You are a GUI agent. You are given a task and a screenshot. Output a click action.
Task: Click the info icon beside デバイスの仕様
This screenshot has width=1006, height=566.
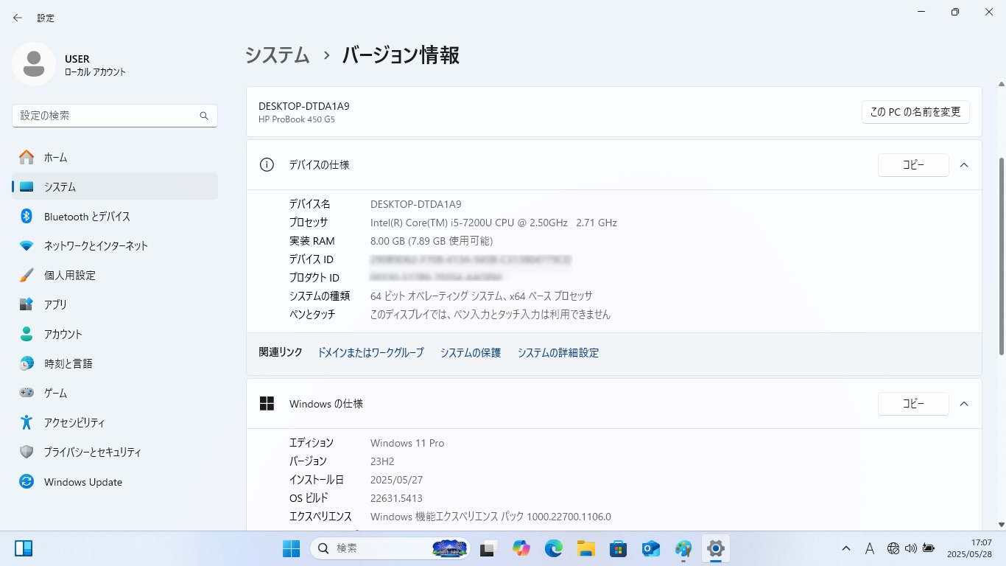pyautogui.click(x=267, y=165)
